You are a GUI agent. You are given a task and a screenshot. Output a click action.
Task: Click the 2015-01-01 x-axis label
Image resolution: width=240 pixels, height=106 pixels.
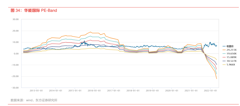pyautogui.click(x=75, y=91)
